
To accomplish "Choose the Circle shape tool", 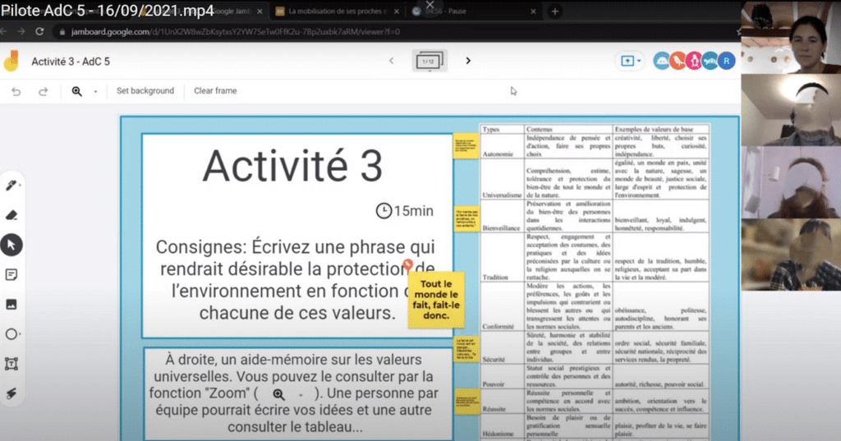I will [11, 334].
